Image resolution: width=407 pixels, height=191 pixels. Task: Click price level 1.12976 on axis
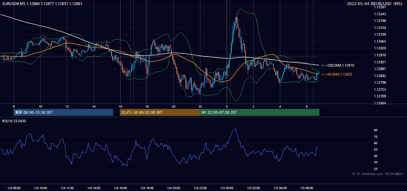coord(380,55)
